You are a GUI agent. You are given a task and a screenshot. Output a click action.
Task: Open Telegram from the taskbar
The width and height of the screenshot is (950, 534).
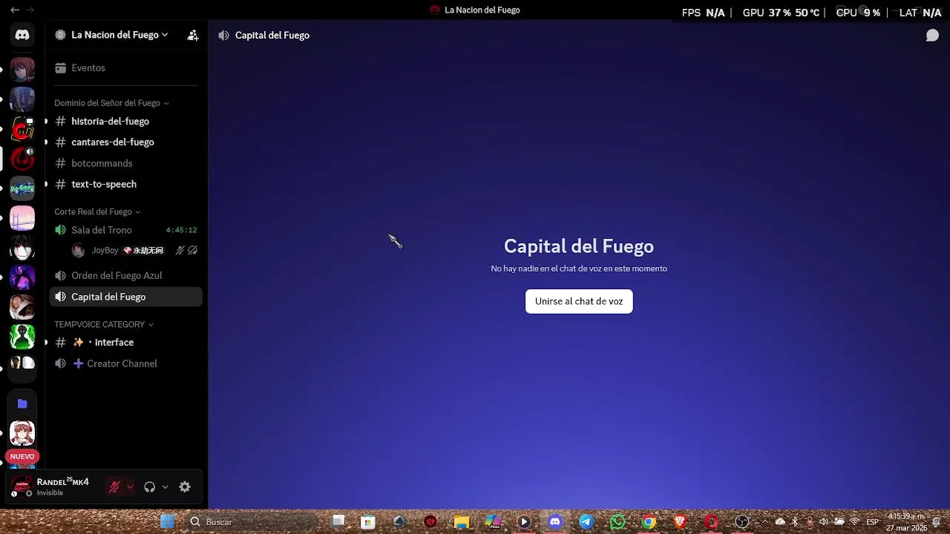586,522
